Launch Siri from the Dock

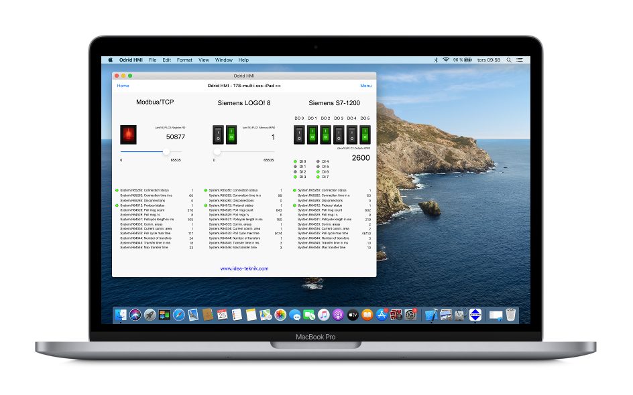[x=135, y=315]
